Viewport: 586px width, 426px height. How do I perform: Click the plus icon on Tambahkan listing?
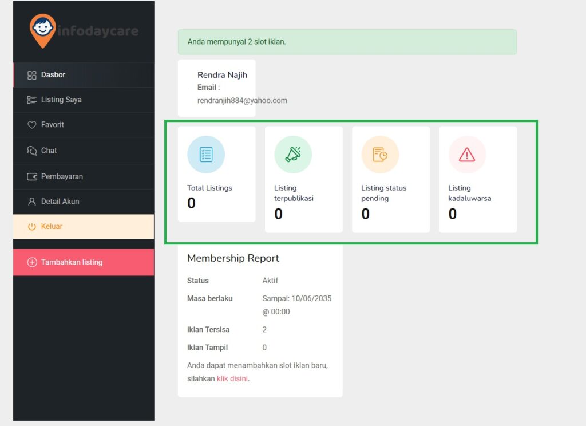tap(32, 262)
